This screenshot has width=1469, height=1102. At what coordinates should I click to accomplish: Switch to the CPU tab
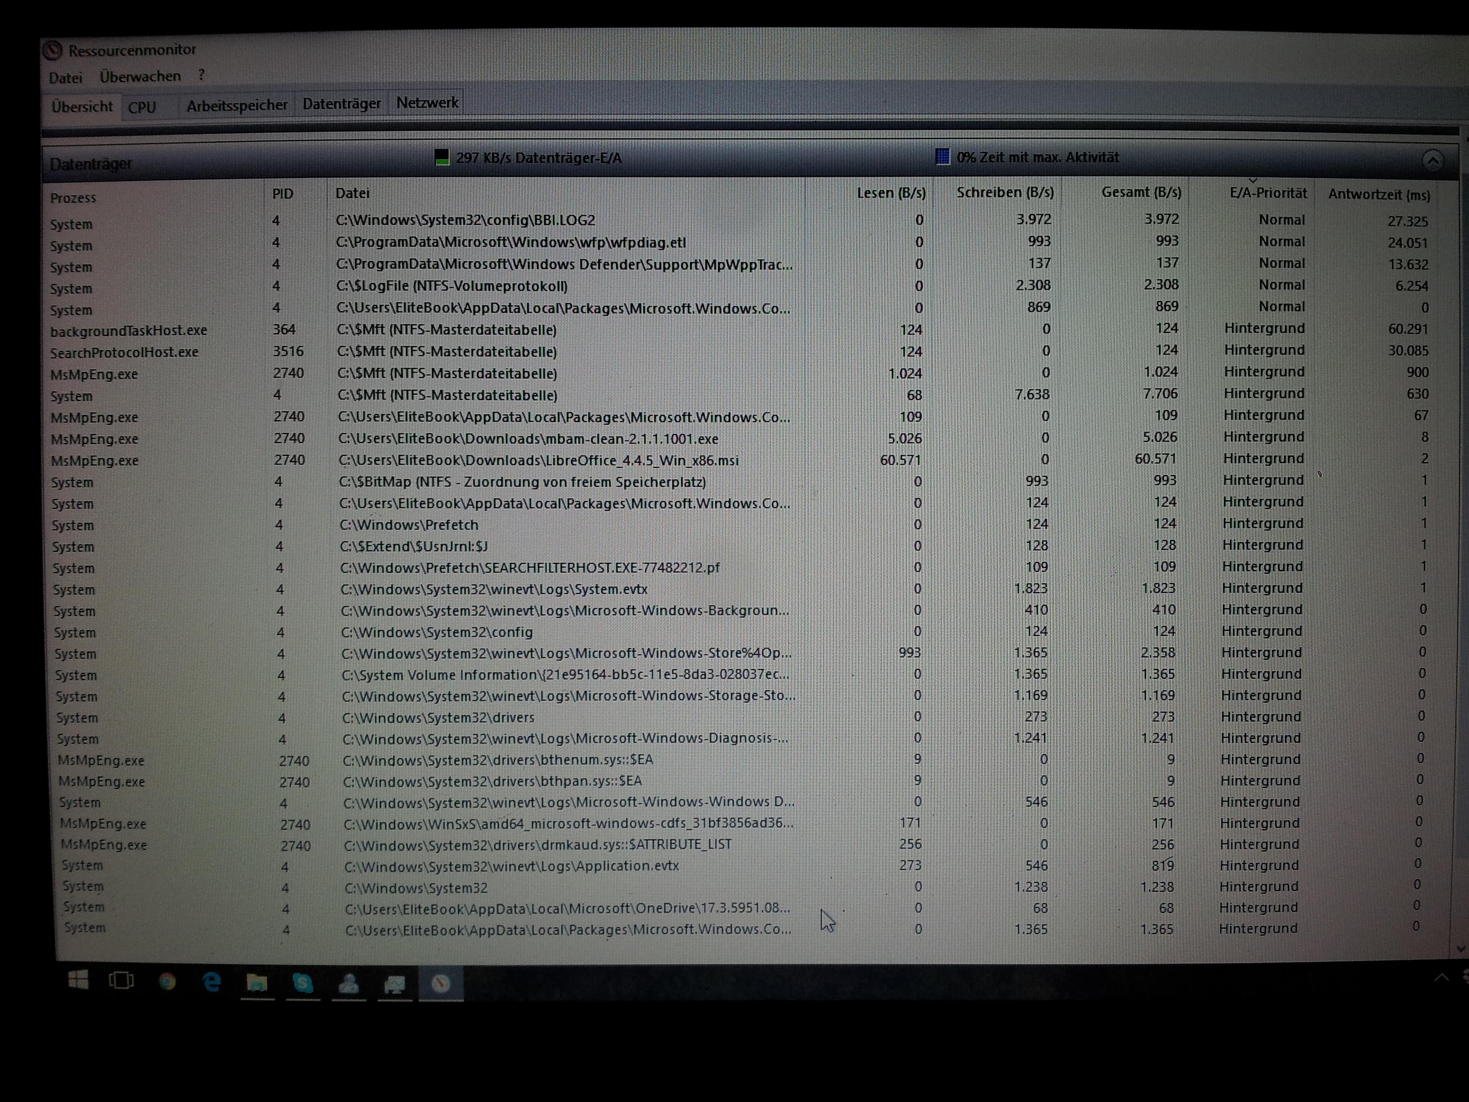(142, 107)
